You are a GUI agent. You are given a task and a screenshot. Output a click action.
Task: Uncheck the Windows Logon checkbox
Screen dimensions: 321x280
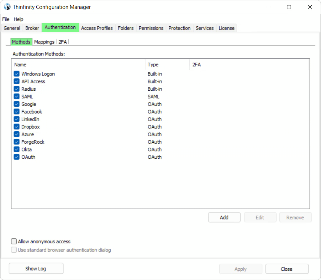[x=17, y=74]
